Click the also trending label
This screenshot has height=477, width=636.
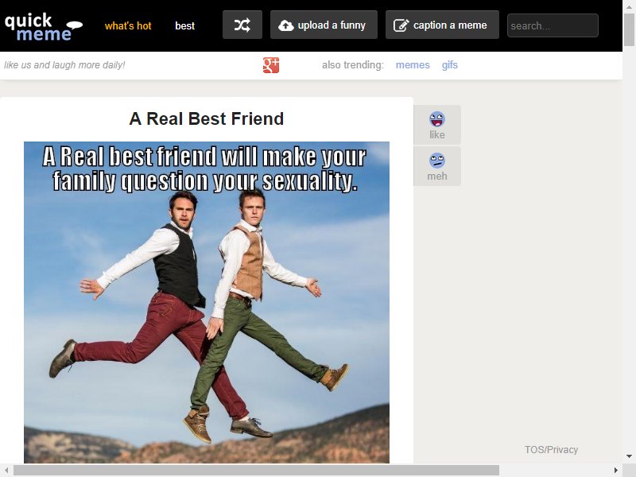pyautogui.click(x=352, y=65)
